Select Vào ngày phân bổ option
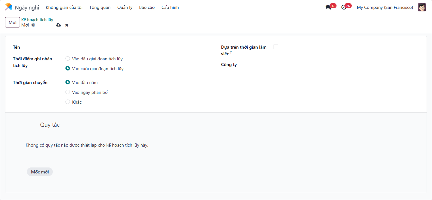 pos(68,92)
